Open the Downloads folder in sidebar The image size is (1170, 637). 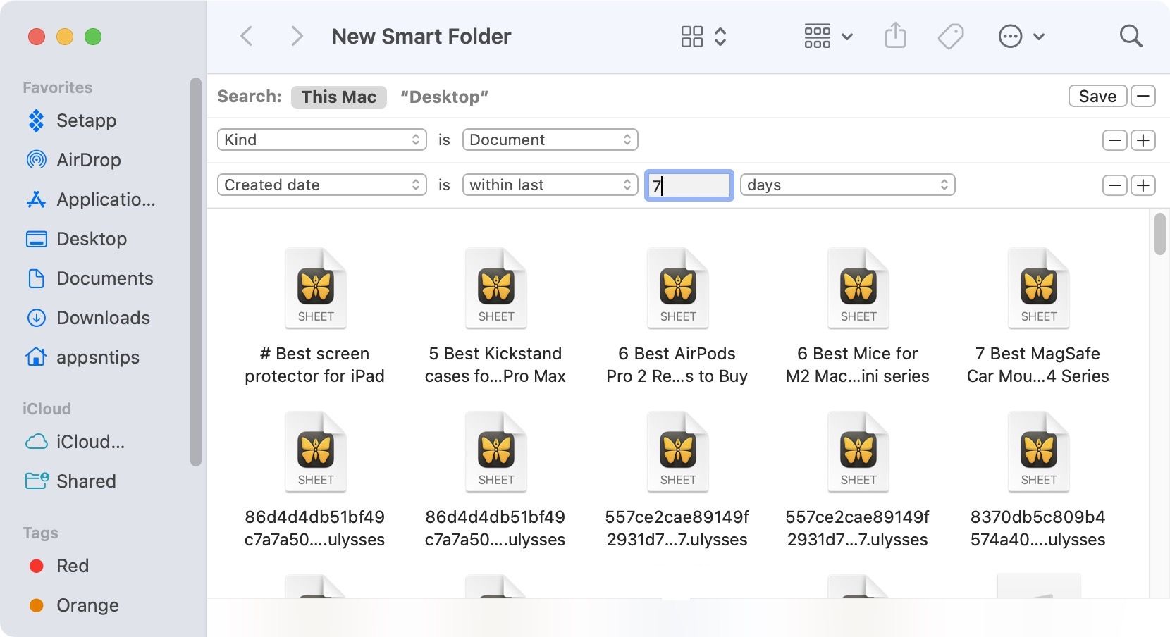(103, 318)
